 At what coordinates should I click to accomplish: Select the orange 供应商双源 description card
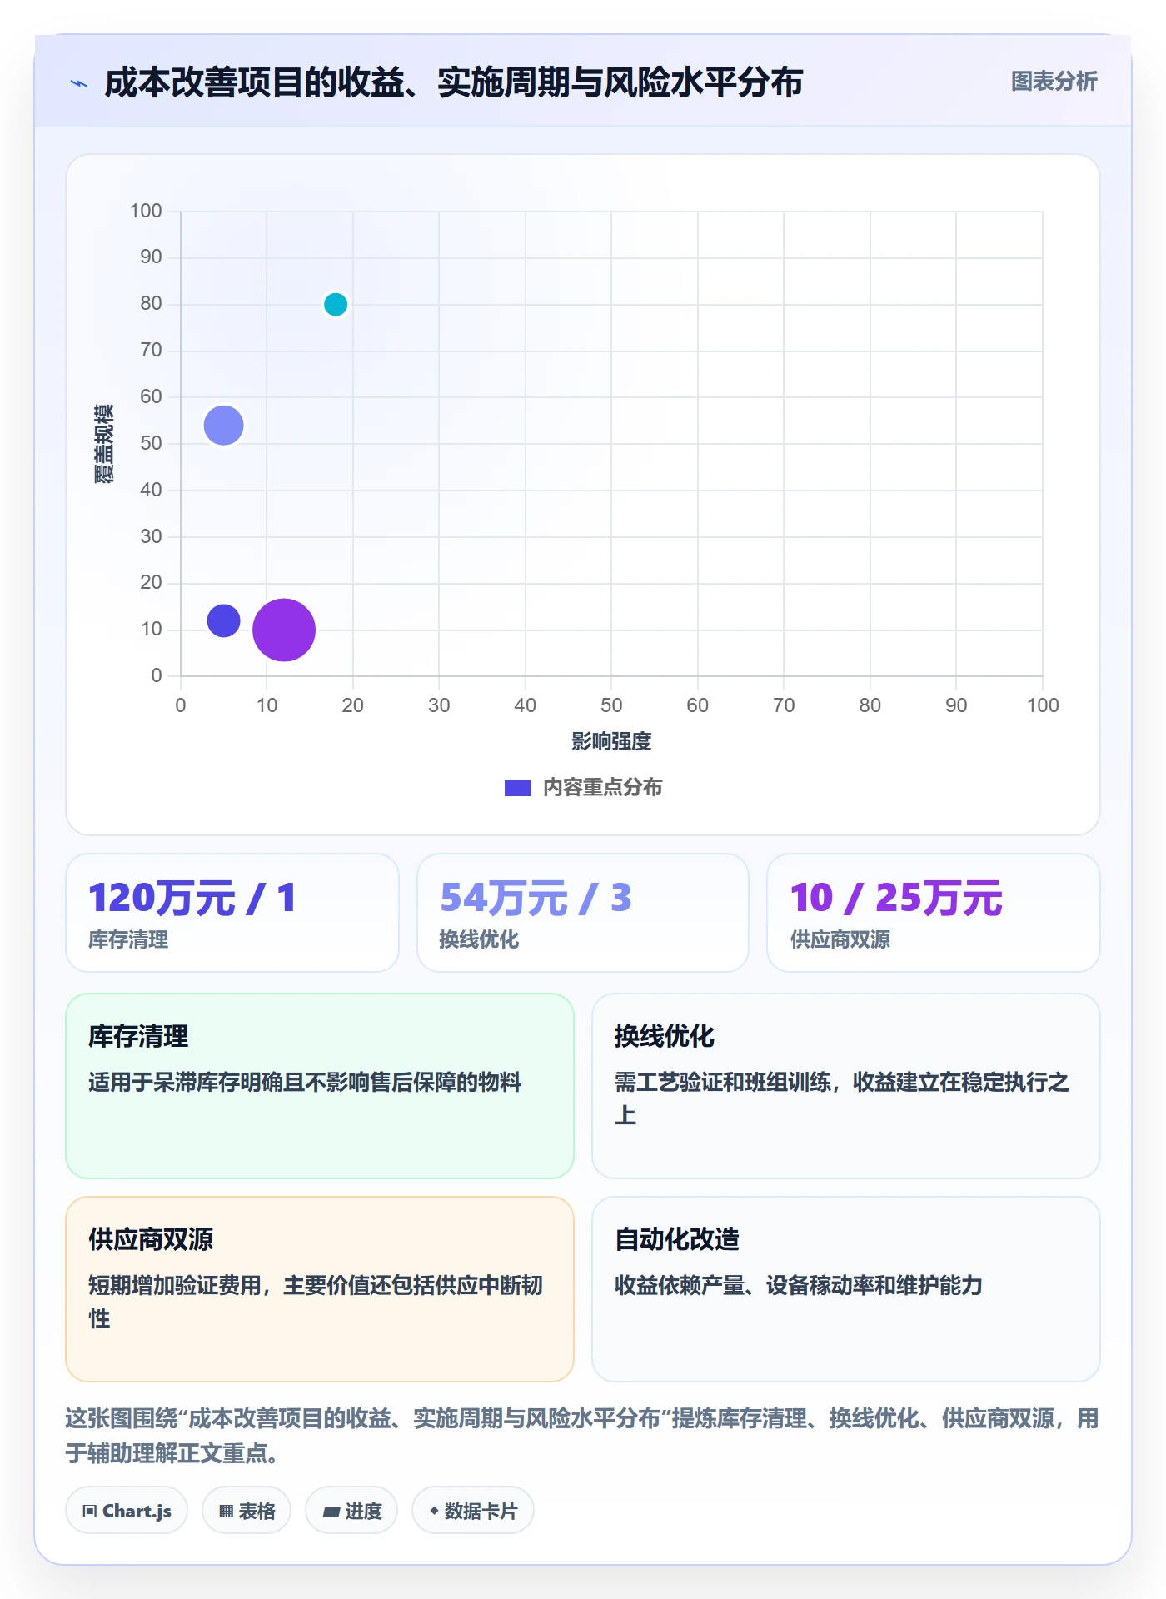320,1289
